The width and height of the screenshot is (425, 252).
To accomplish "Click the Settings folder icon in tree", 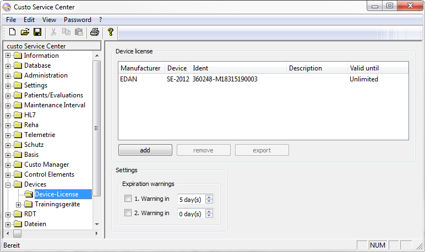I will 18,85.
